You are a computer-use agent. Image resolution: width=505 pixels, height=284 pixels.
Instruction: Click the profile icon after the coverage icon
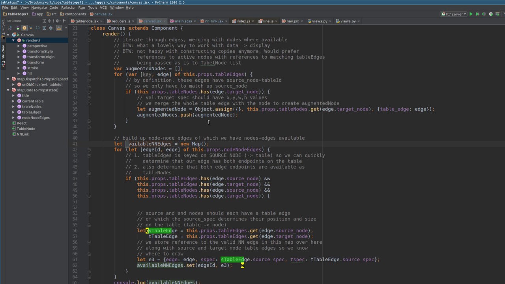tap(491, 14)
